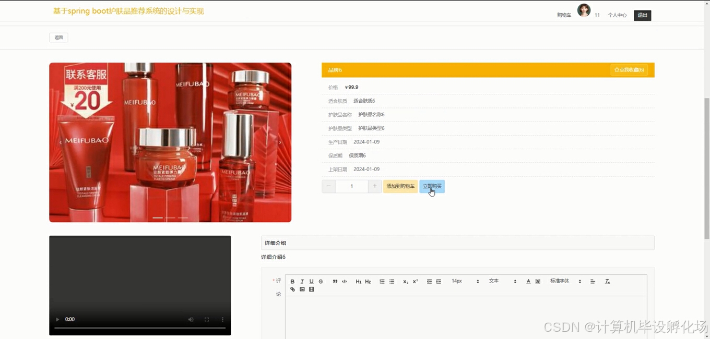The width and height of the screenshot is (710, 339).
Task: Apply italic formatting in comment editor
Action: pyautogui.click(x=302, y=282)
